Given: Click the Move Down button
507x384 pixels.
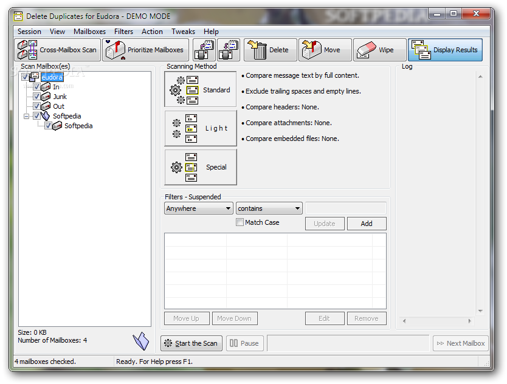Looking at the screenshot, I should [x=235, y=318].
